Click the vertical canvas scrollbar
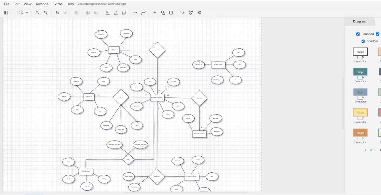 [x=343, y=103]
